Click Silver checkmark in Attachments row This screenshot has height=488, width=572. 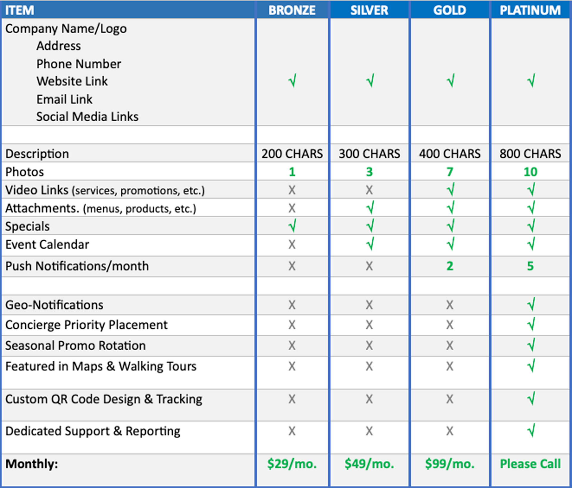pyautogui.click(x=370, y=208)
